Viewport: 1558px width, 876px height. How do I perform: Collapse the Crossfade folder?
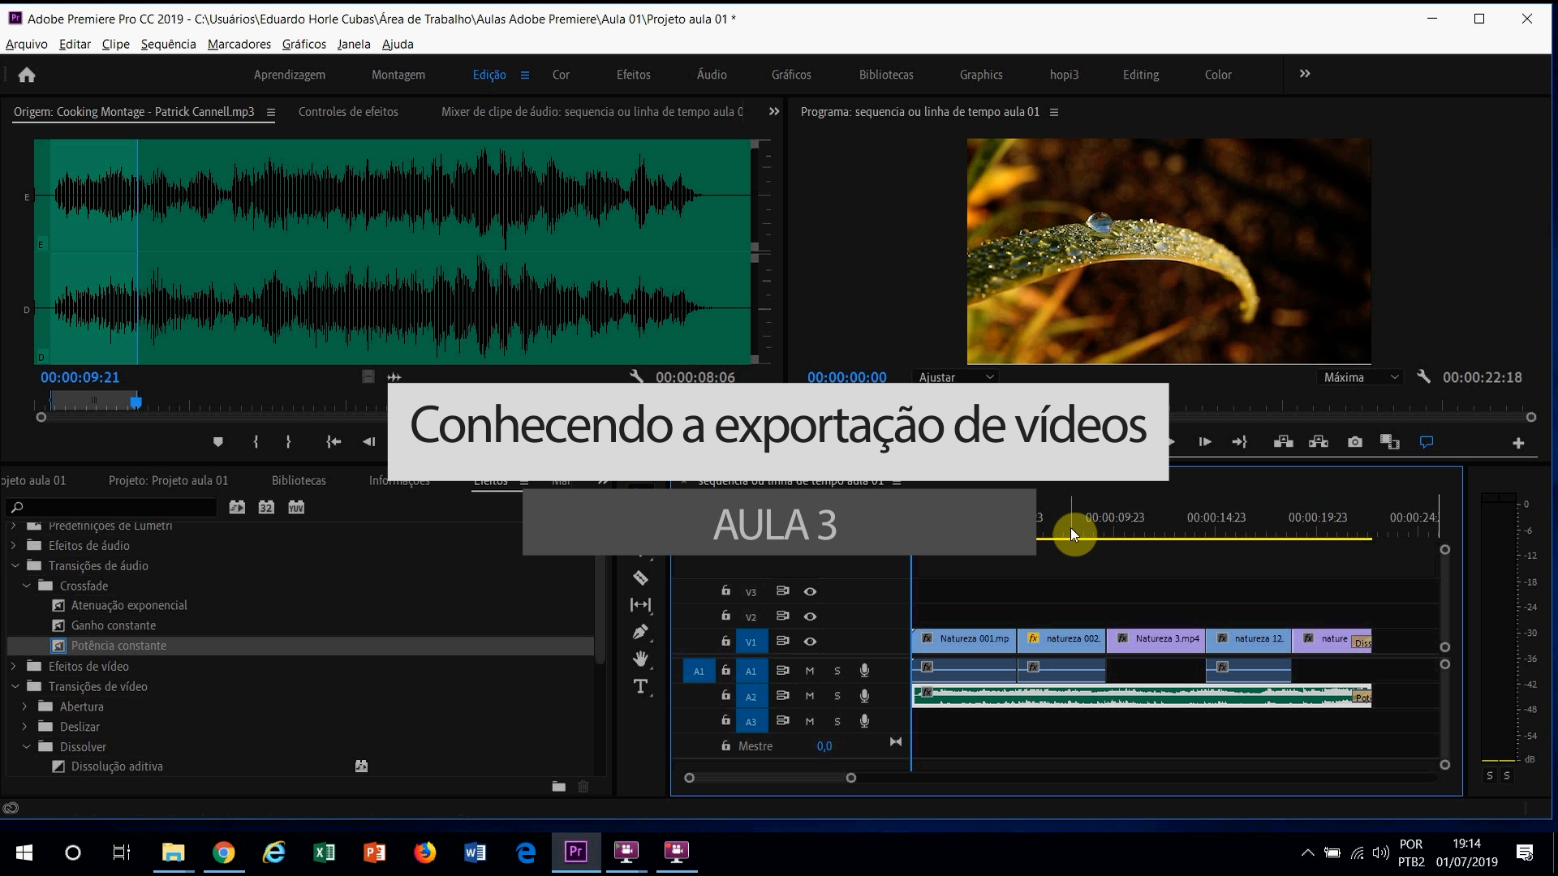27,586
